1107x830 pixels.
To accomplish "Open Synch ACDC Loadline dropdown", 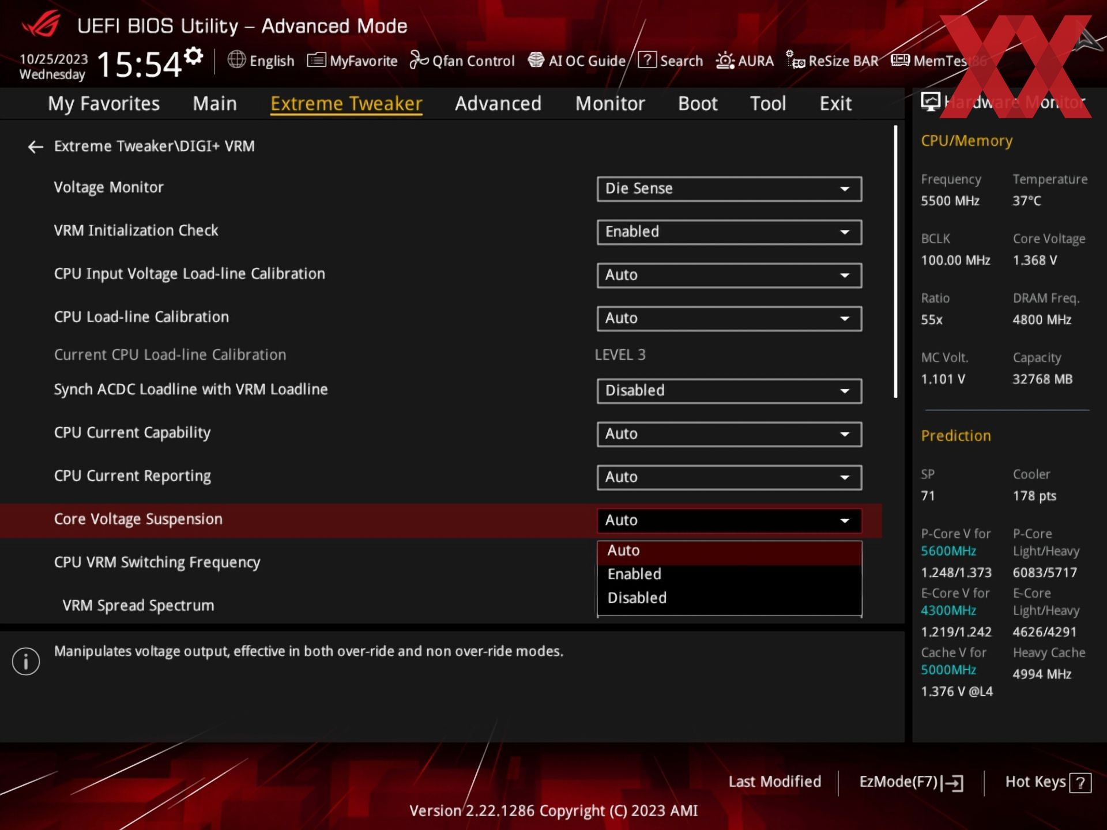I will 729,391.
